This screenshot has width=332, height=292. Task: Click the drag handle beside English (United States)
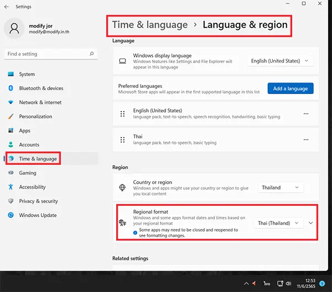tap(122, 114)
